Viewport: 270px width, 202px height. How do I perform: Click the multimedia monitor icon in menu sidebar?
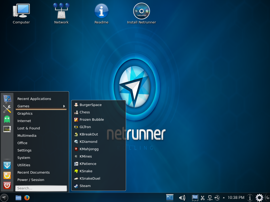(7, 99)
